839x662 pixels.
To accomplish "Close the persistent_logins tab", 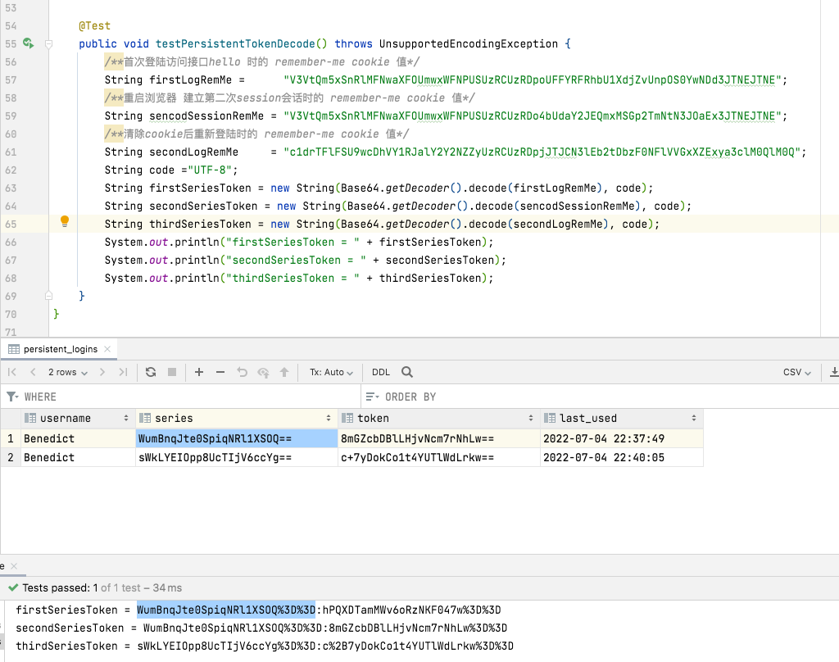I will [107, 349].
